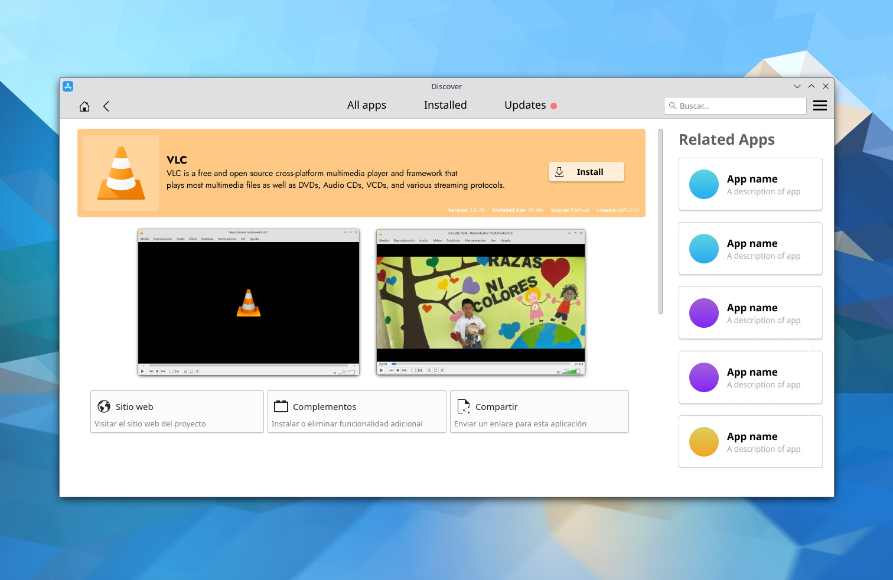Open Complementos to manage add-ons
This screenshot has width=893, height=580.
point(357,412)
